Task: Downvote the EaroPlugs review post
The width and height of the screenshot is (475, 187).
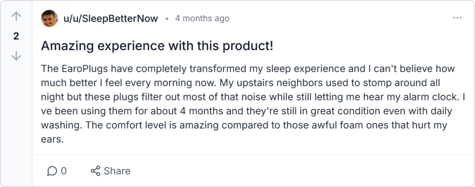Action: [16, 56]
